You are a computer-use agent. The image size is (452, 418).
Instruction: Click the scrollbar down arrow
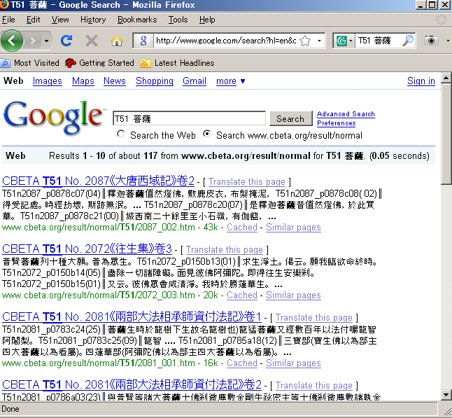446,395
